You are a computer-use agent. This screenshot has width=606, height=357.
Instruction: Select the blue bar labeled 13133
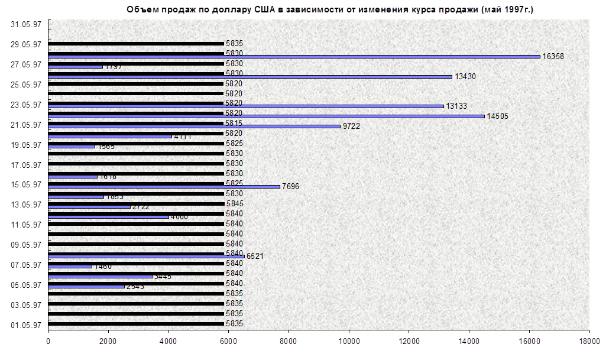tap(245, 106)
